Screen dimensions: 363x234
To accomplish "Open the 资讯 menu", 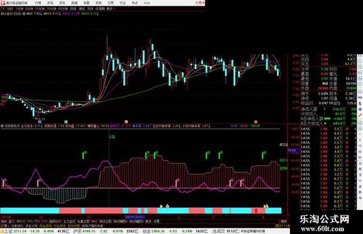I will 62,3.
